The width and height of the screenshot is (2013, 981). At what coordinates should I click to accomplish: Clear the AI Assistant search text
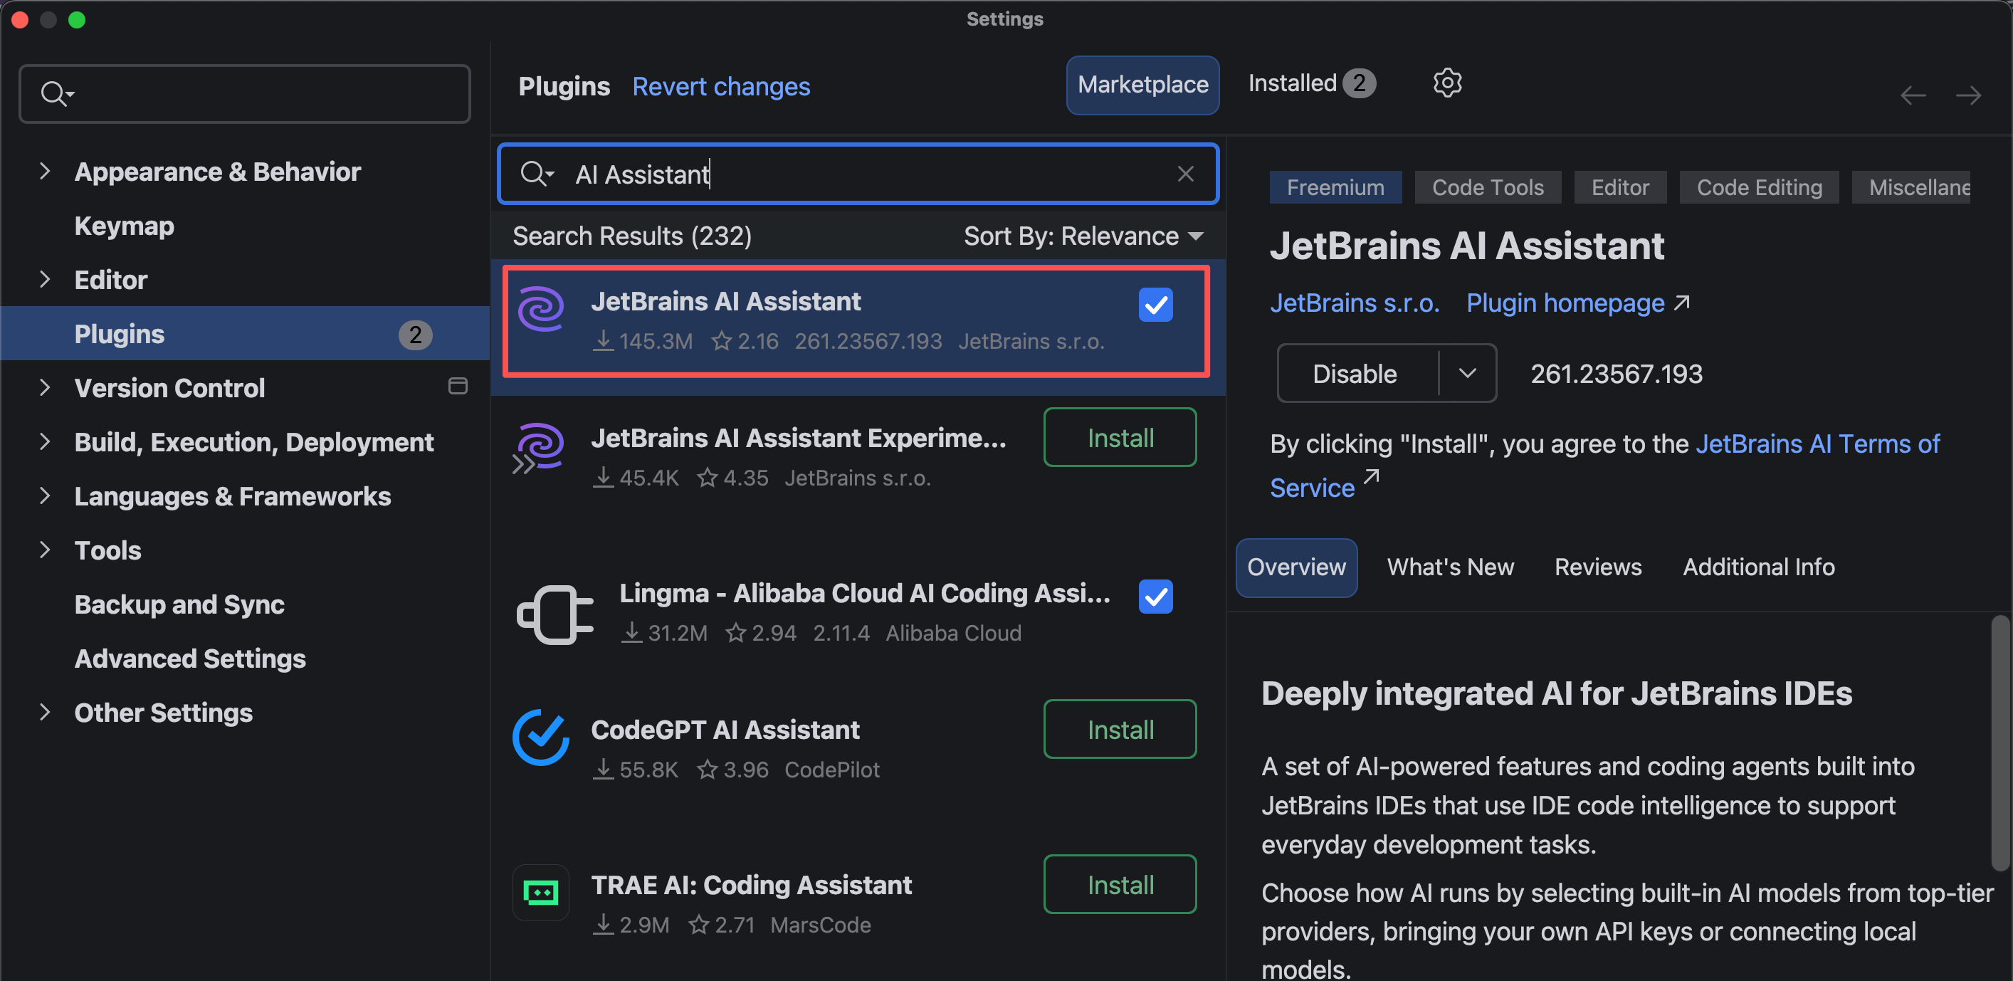[x=1184, y=174]
